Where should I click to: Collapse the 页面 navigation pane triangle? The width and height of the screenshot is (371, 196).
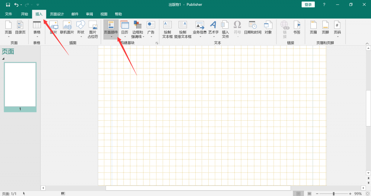coord(3,58)
